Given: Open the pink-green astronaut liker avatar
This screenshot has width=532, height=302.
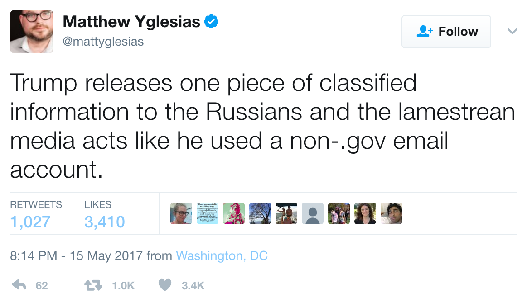Looking at the screenshot, I should click(234, 213).
